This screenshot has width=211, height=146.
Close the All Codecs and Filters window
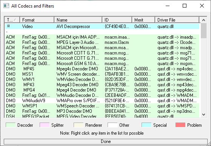202,6
